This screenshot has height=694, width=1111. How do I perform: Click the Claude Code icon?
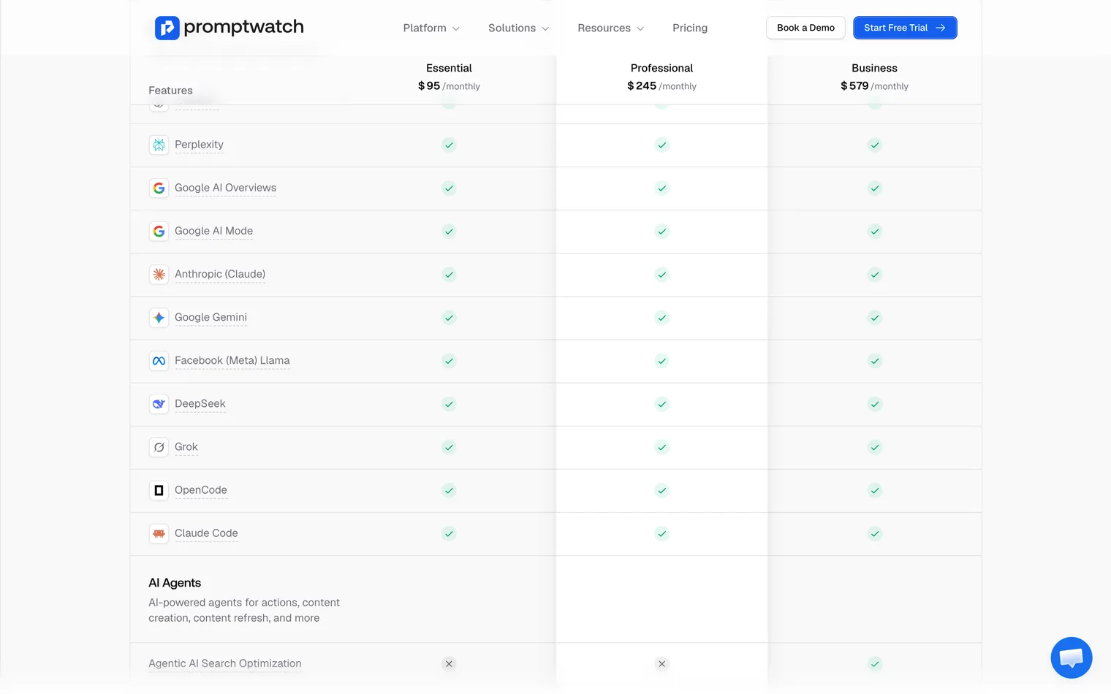coord(159,533)
